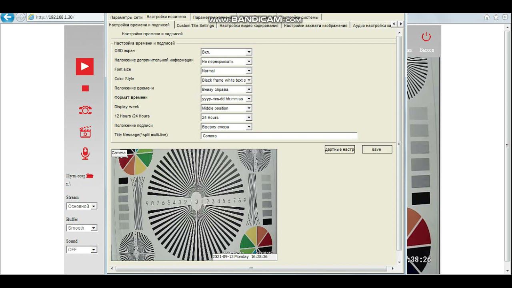
Task: Click the Выход label
Action: pos(427,50)
